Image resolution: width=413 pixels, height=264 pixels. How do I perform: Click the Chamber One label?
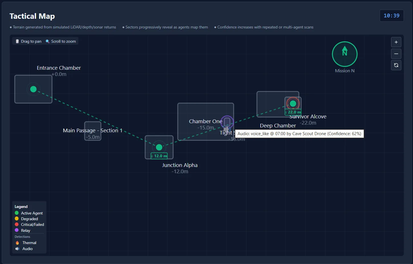coord(206,121)
